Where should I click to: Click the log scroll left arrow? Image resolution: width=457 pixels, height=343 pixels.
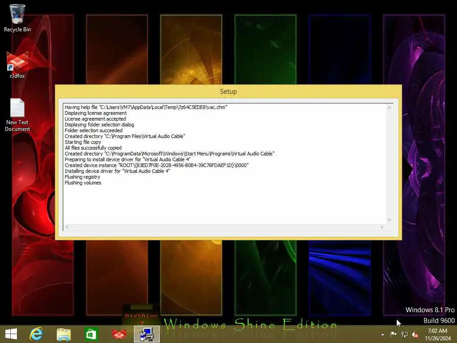(67, 227)
